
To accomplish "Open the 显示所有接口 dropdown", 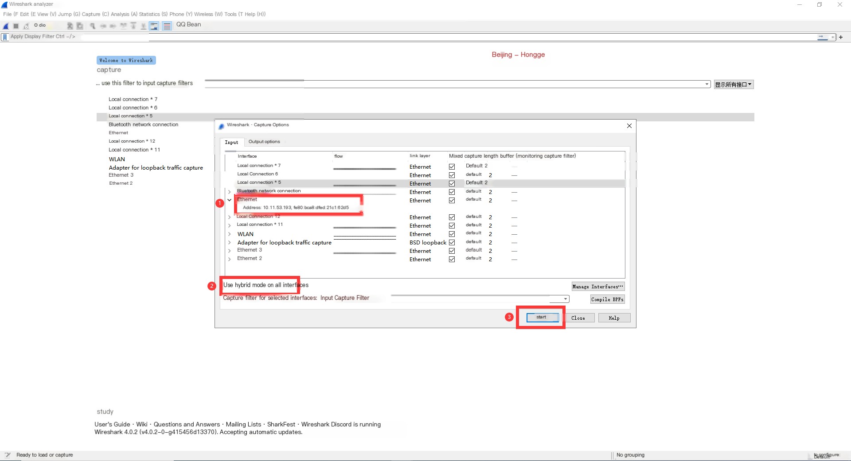I will tap(734, 85).
